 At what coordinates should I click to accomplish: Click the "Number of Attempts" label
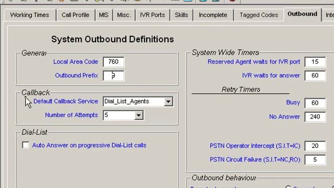click(71, 115)
